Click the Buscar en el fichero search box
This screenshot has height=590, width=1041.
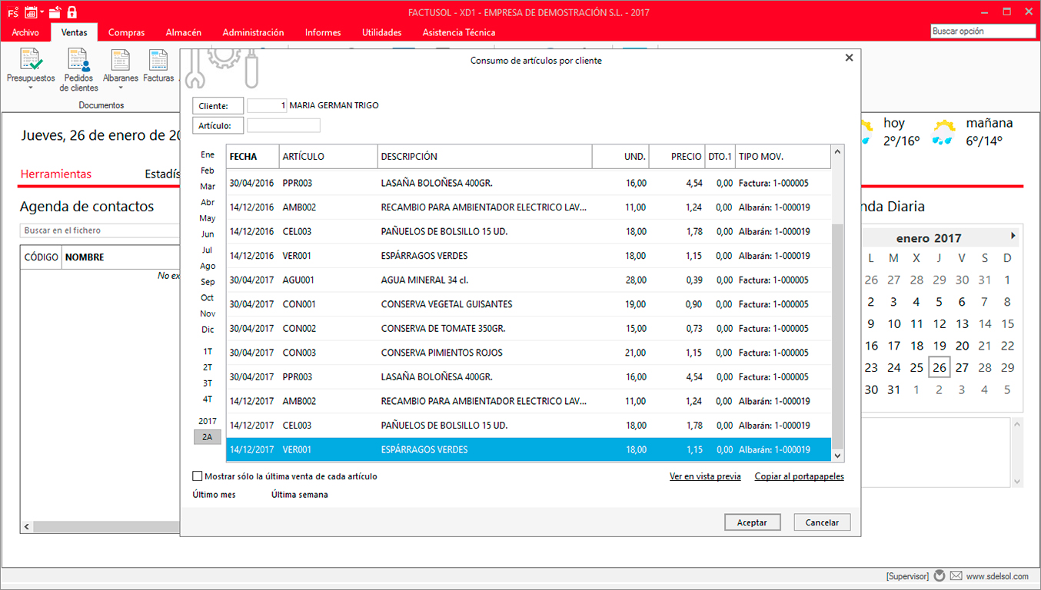coord(100,230)
